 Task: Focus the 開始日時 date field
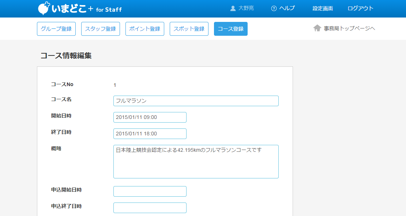tap(150, 117)
